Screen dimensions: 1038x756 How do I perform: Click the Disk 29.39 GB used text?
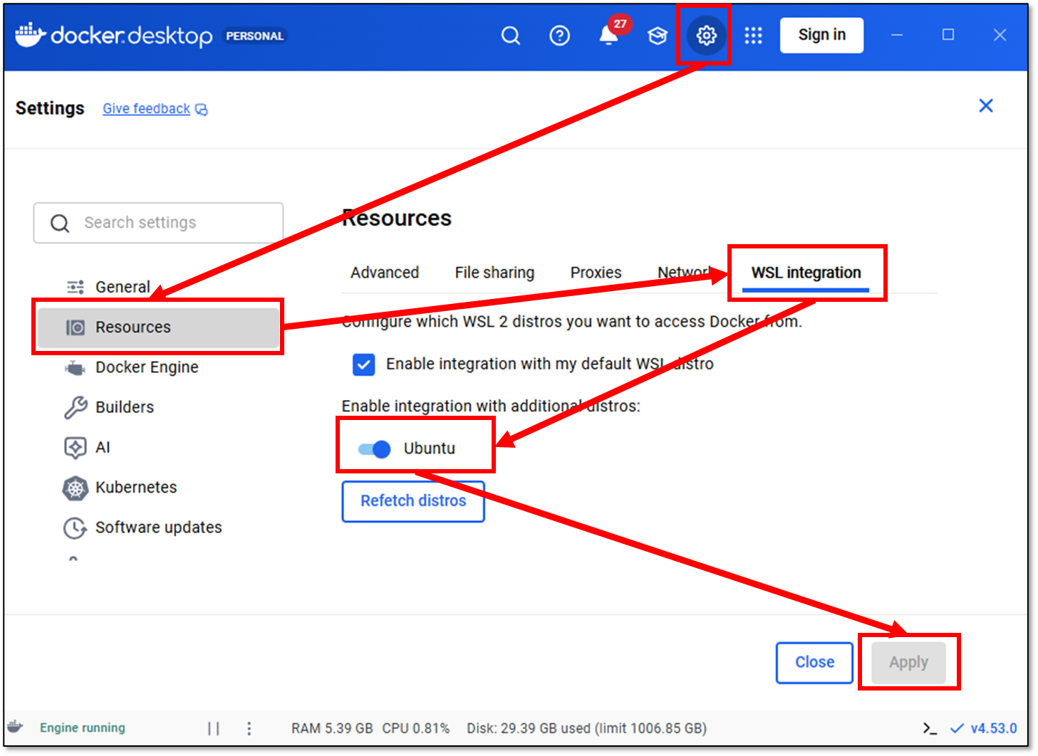[586, 728]
